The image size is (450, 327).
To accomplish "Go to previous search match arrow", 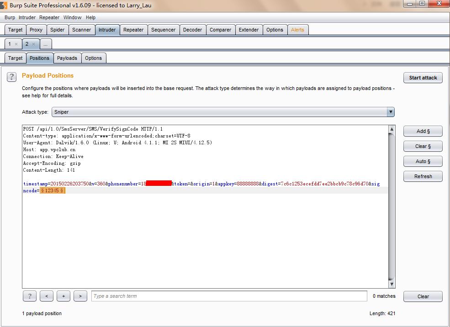I will click(47, 296).
